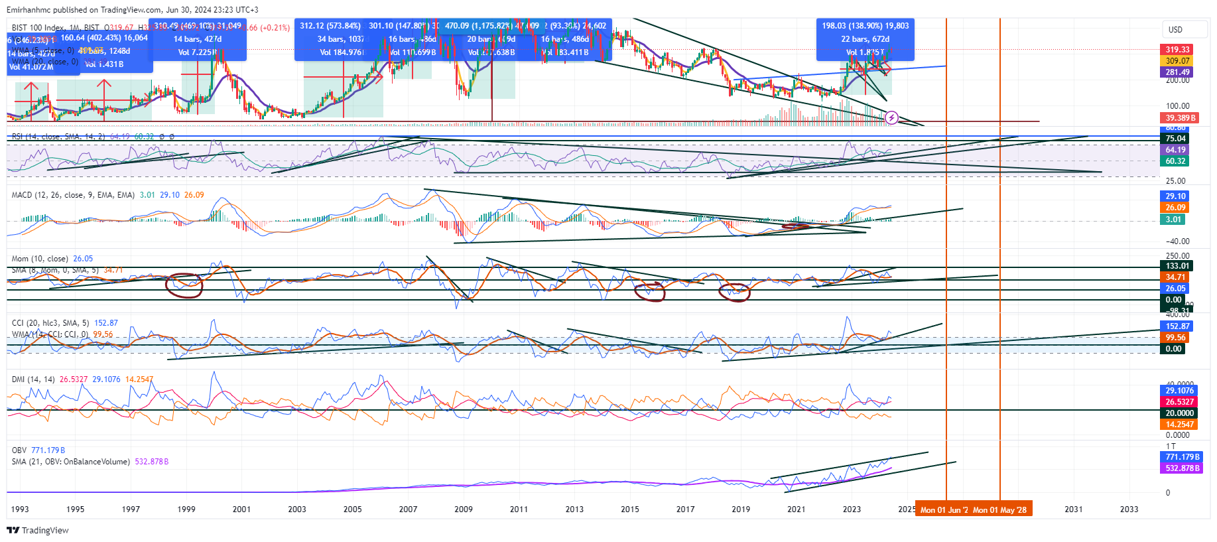The height and width of the screenshot is (542, 1217).
Task: Click the purple 281.49 WMA price label
Action: pyautogui.click(x=1178, y=72)
